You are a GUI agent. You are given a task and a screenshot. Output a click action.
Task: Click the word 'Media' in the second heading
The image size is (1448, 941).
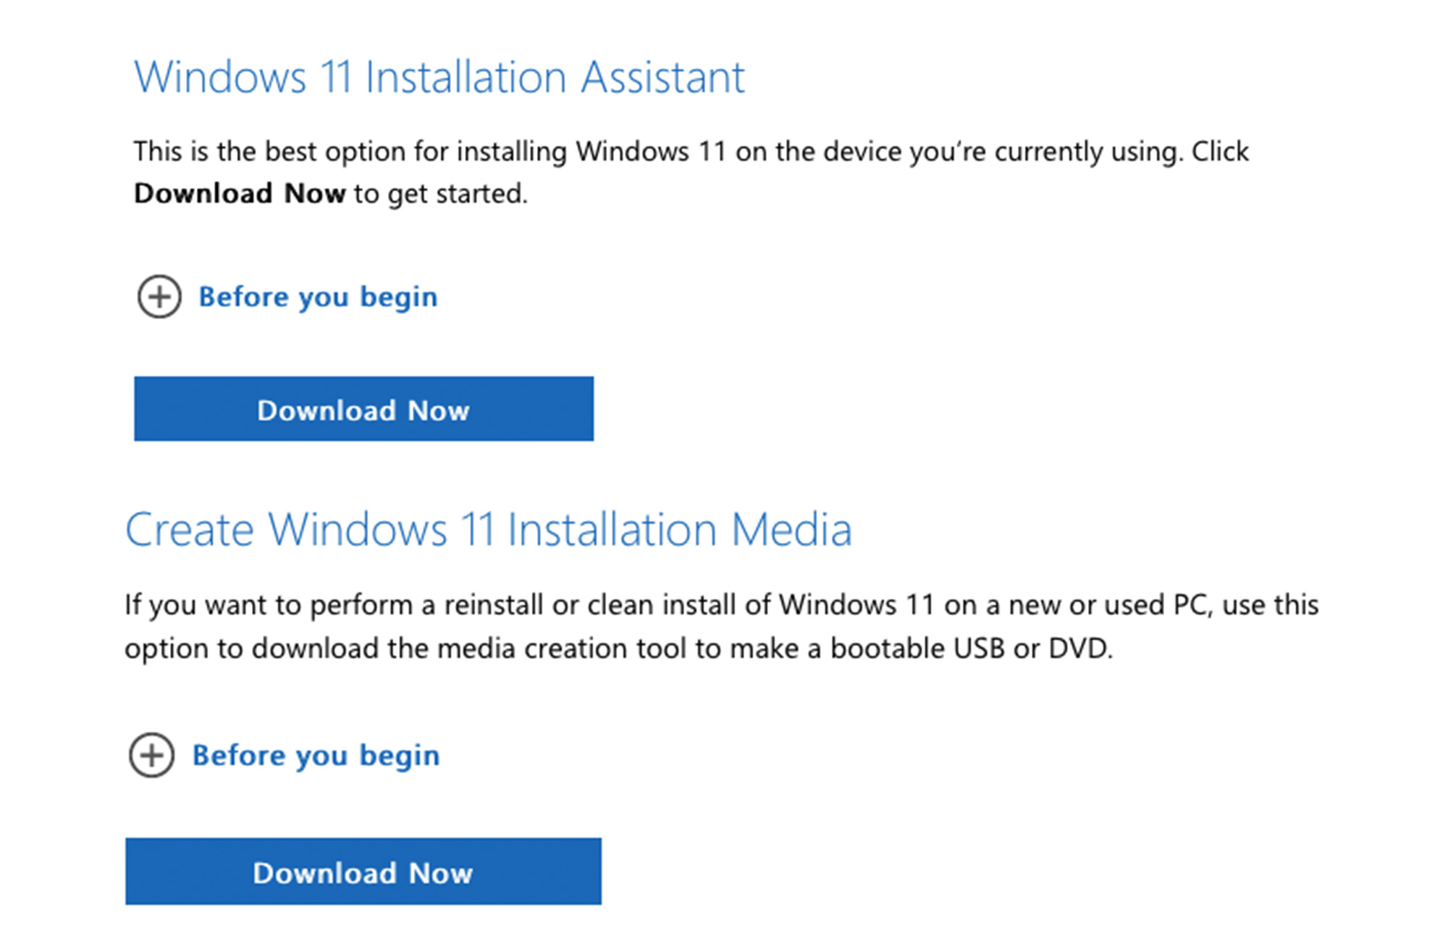791,529
